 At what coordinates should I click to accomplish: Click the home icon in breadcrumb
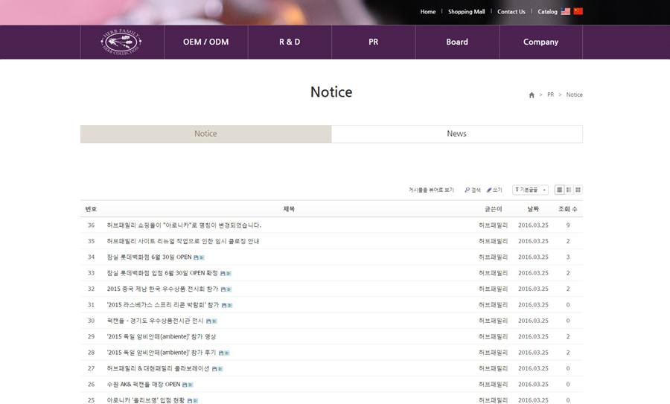pyautogui.click(x=532, y=95)
